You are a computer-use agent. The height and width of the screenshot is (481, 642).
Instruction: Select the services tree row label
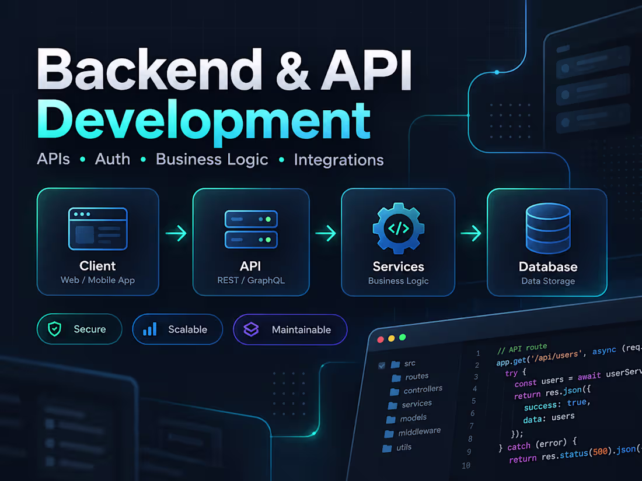417,403
